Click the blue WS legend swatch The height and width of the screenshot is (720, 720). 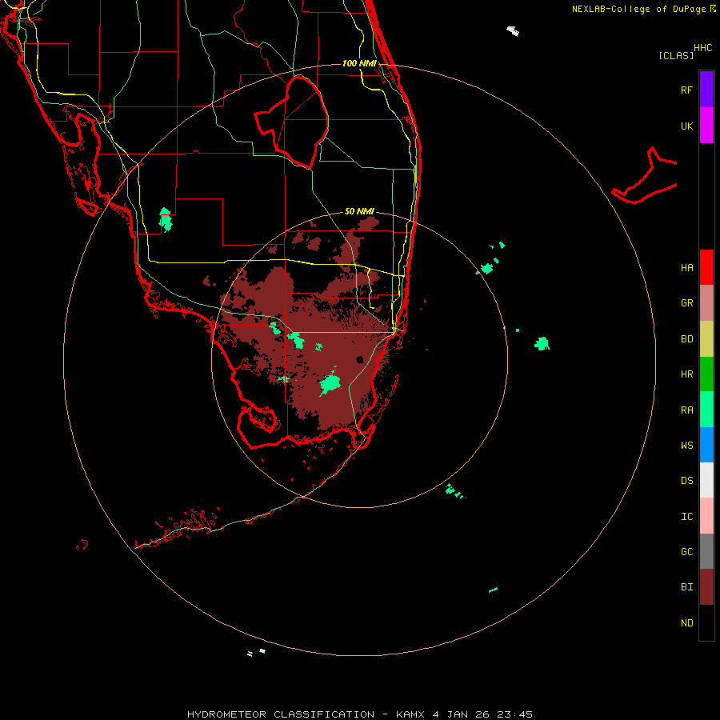(706, 445)
